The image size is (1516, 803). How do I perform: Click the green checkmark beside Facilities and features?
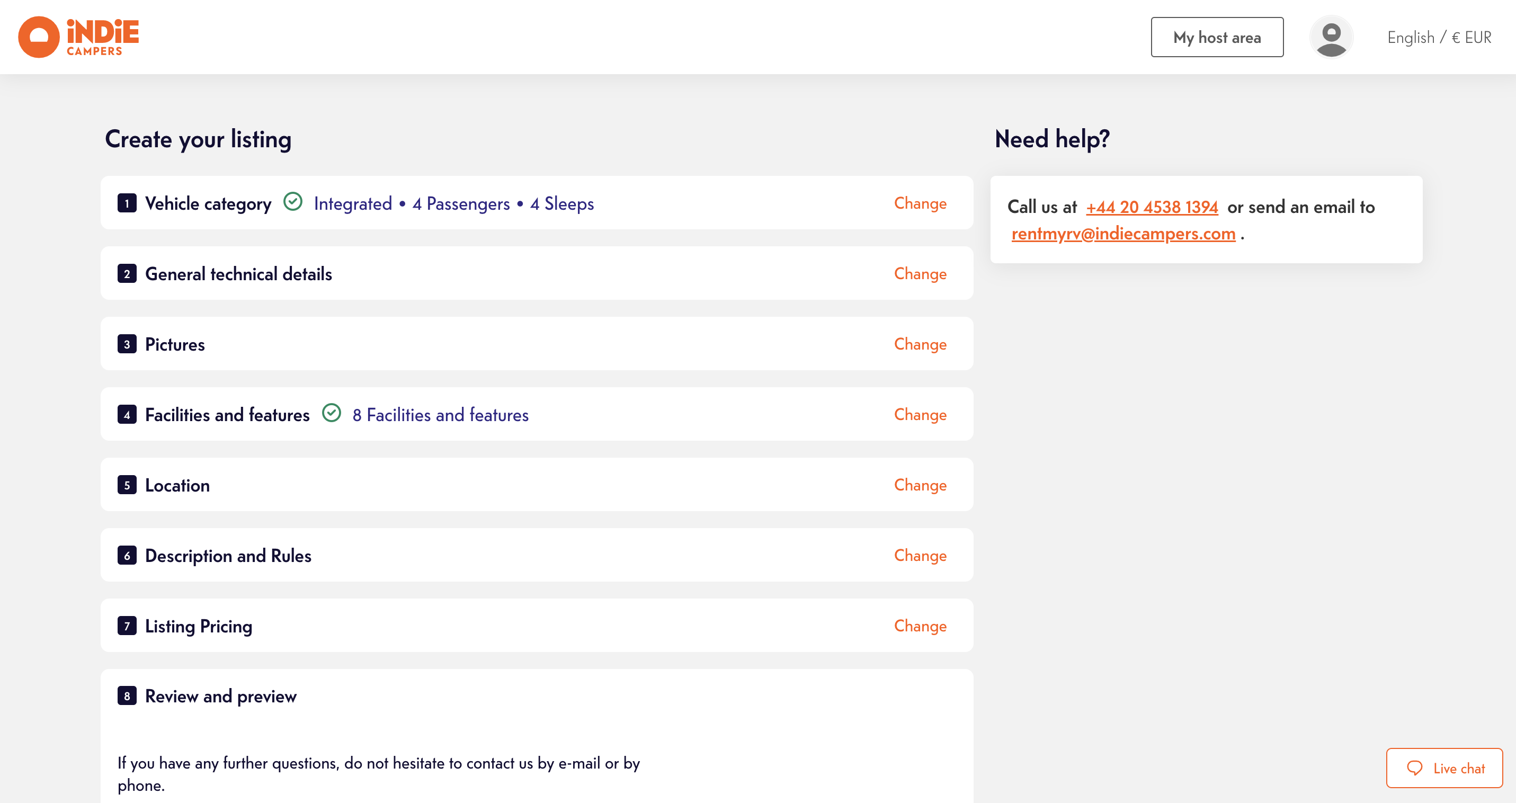[332, 414]
